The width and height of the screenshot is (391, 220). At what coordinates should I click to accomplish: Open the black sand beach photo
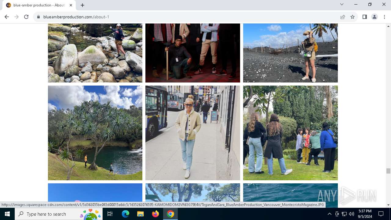291,53
